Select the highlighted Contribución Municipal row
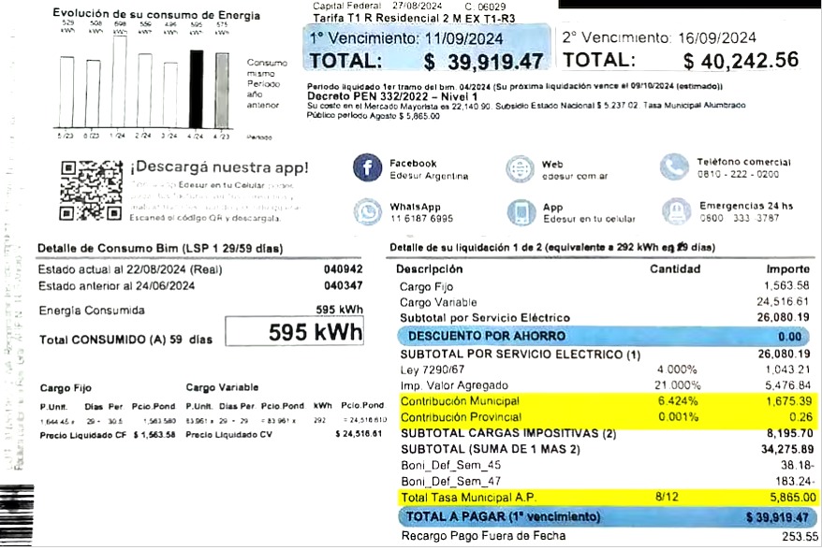This screenshot has height=550, width=822. (x=604, y=400)
